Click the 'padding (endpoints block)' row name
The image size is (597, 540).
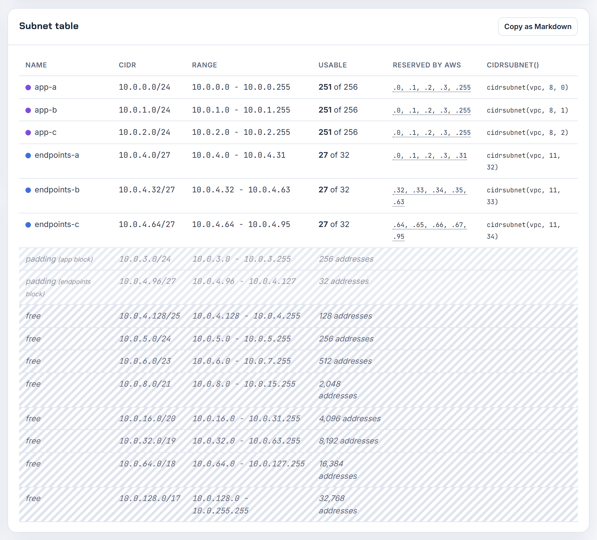coord(58,287)
